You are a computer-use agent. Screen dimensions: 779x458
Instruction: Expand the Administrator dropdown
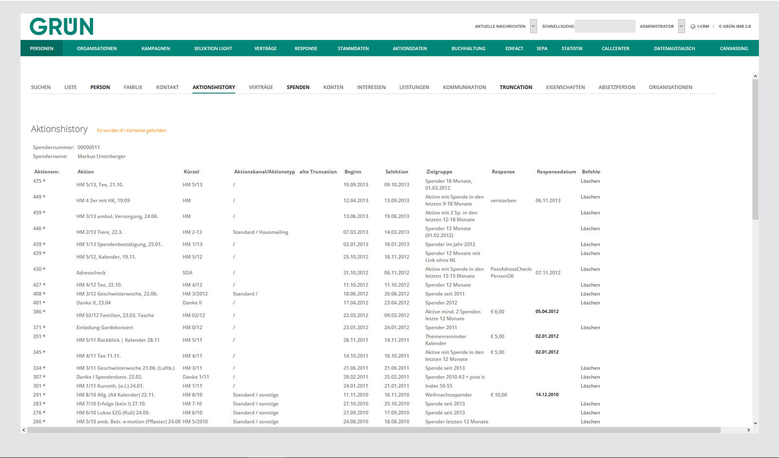pos(682,26)
